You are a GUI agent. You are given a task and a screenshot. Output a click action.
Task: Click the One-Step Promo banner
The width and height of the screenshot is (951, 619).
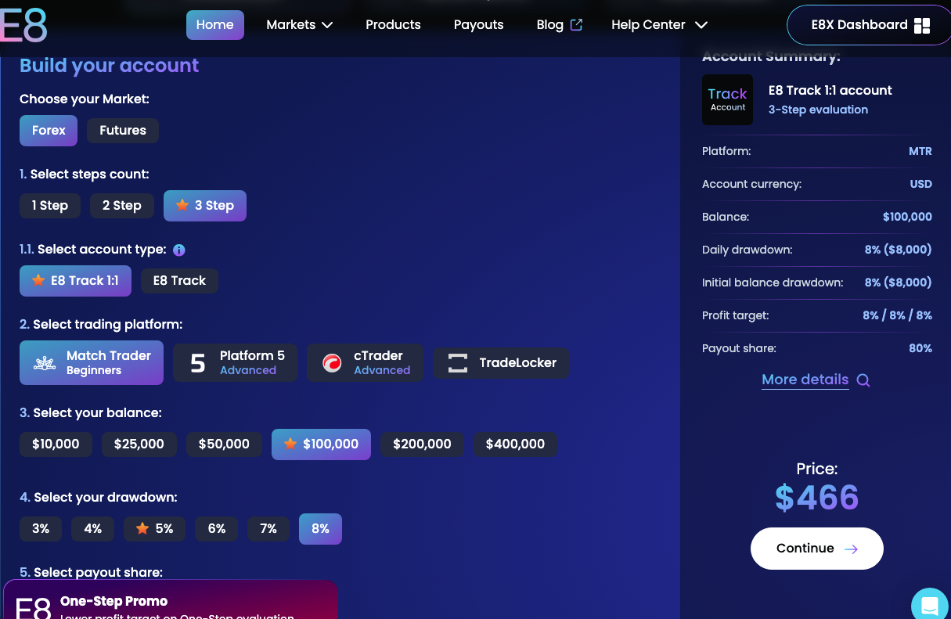(171, 601)
